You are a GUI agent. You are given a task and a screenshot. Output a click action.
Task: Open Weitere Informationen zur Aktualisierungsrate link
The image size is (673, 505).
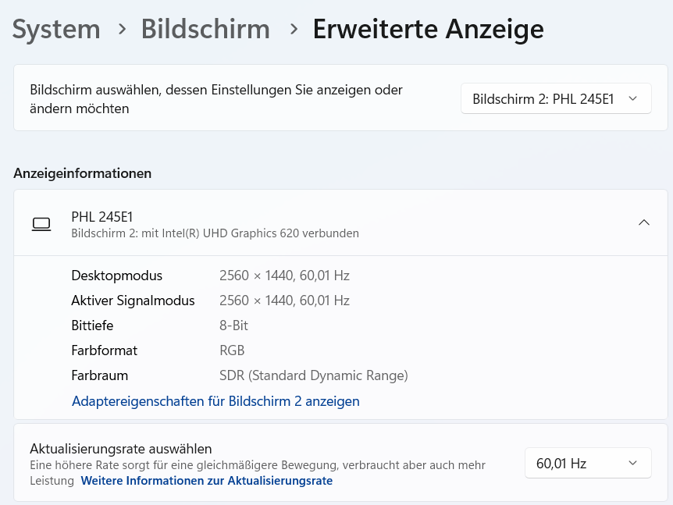tap(207, 481)
